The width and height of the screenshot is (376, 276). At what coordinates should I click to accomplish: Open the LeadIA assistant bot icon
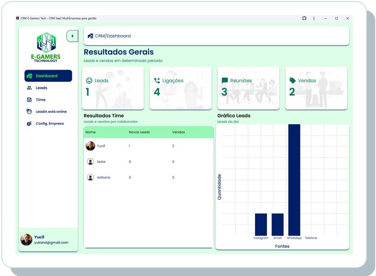pyautogui.click(x=28, y=111)
